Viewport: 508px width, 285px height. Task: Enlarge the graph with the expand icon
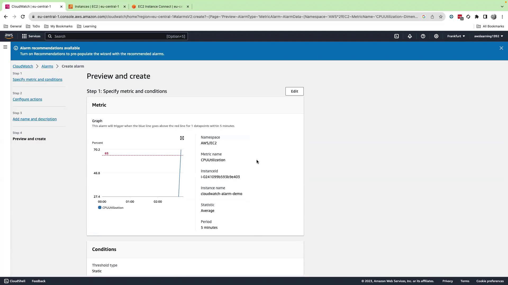pos(182,138)
